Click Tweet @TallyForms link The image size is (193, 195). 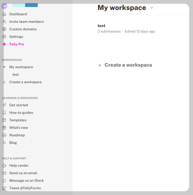(25, 188)
